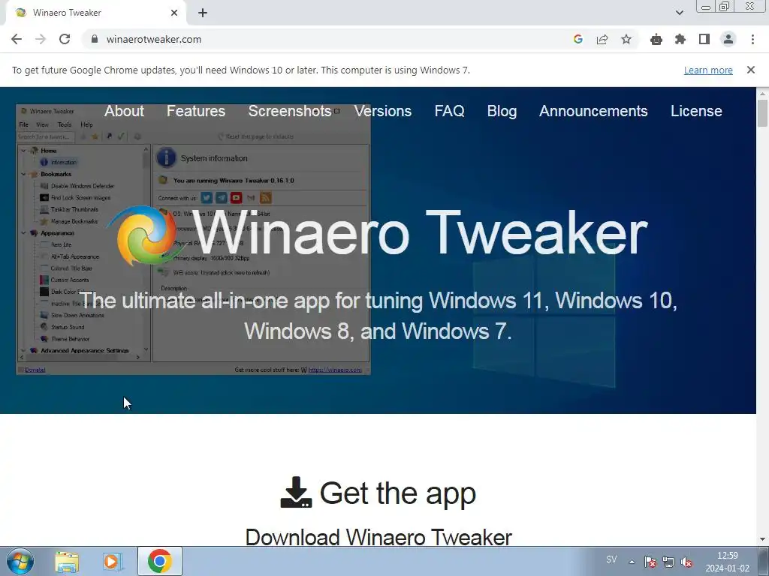The image size is (769, 576).
Task: Click the muted volume tray icon
Action: [686, 562]
